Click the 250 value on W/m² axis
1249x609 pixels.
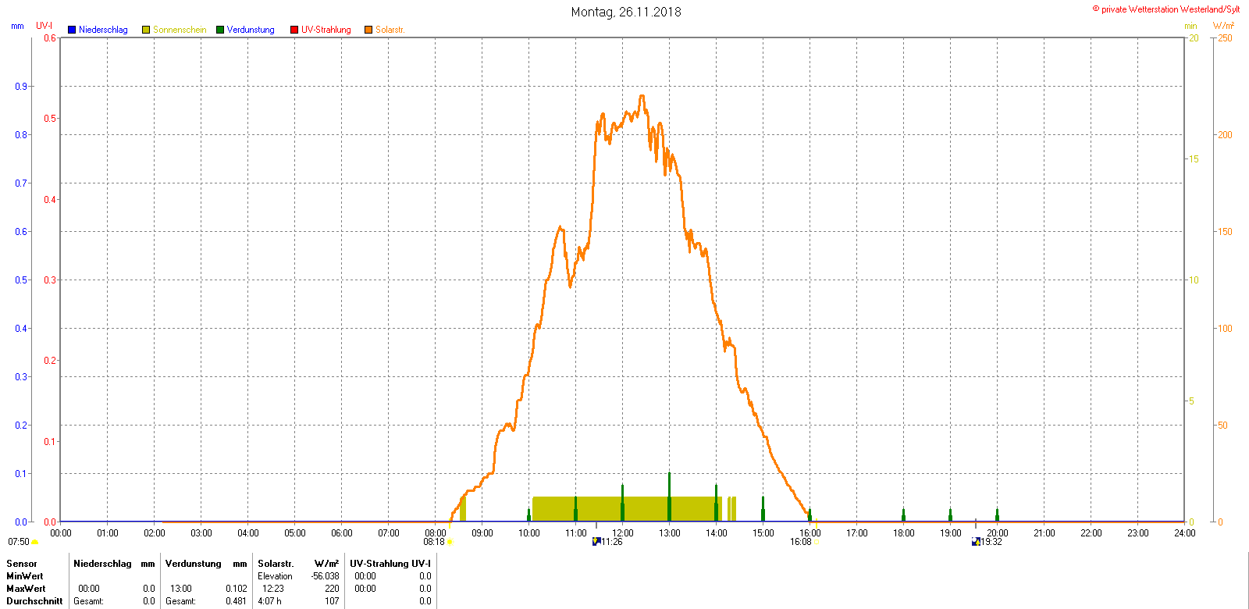[x=1225, y=38]
